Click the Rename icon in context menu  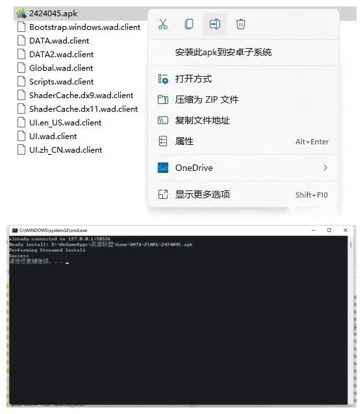215,24
